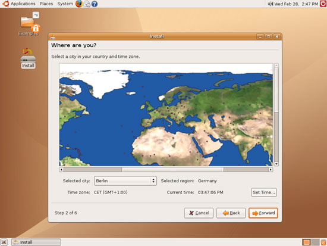Click the Ubuntu logo in top panel
This screenshot has height=246, width=327.
[x=5, y=4]
